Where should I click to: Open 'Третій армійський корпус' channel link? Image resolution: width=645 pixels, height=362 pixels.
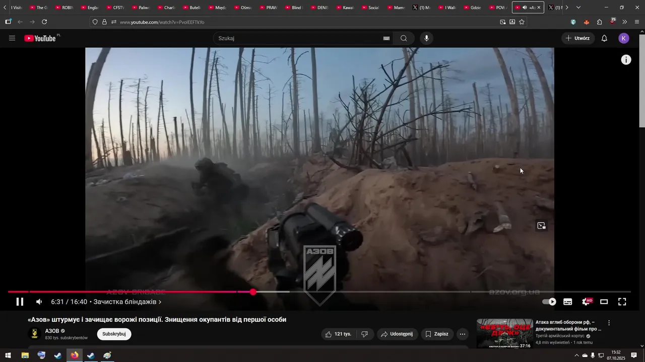[x=560, y=336]
